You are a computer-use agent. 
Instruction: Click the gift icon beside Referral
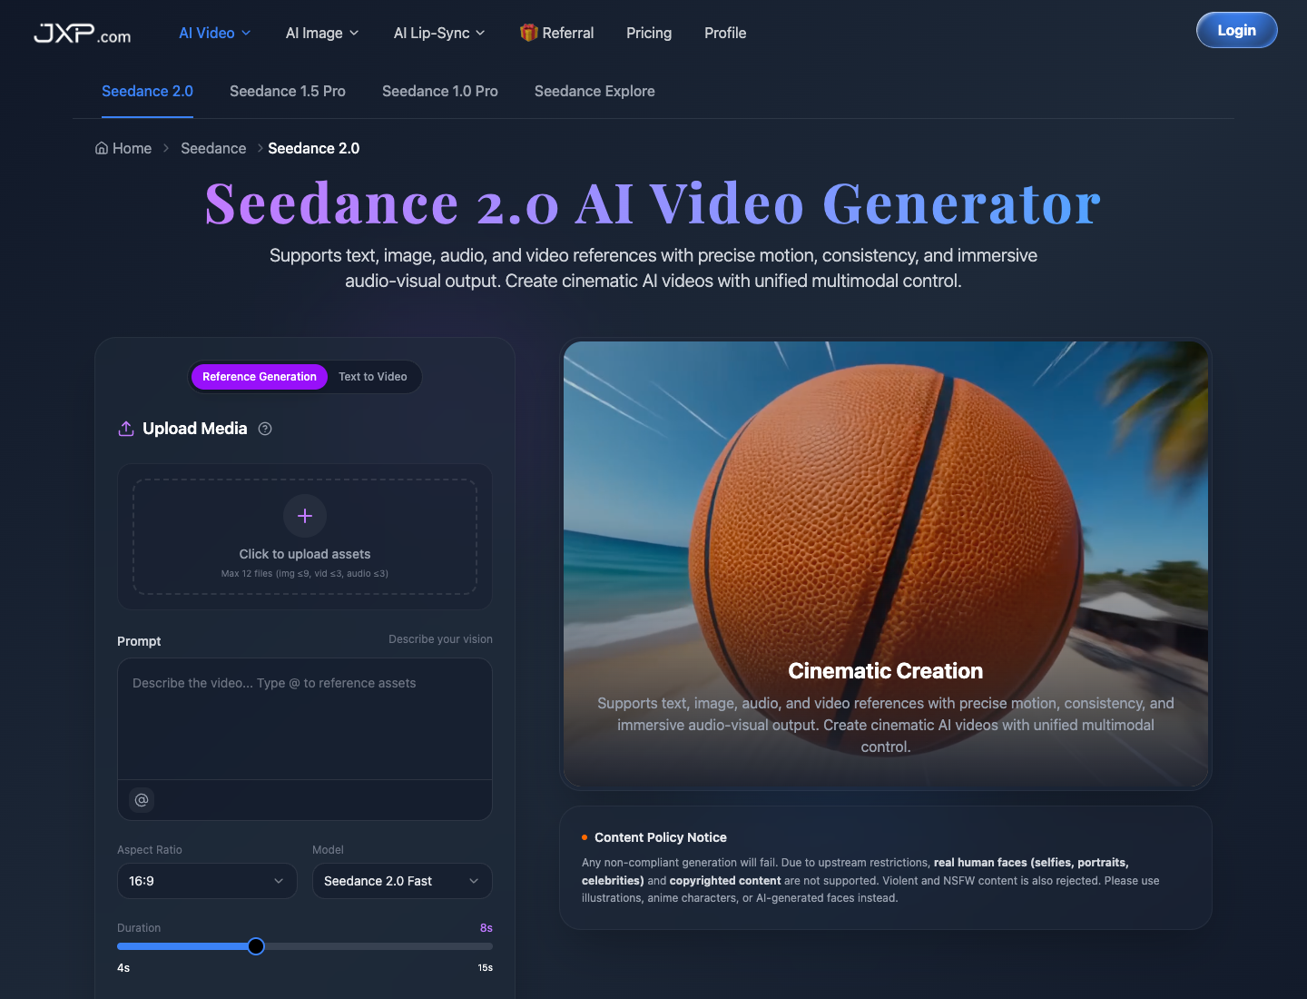tap(528, 33)
